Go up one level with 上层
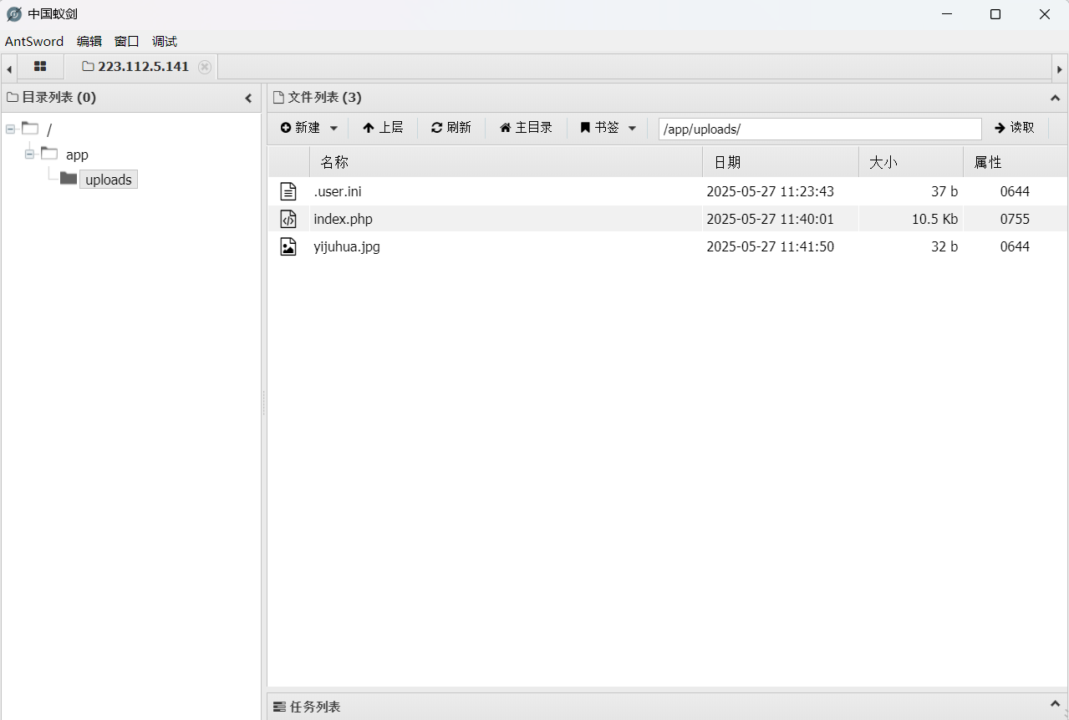The height and width of the screenshot is (720, 1069). click(x=383, y=128)
